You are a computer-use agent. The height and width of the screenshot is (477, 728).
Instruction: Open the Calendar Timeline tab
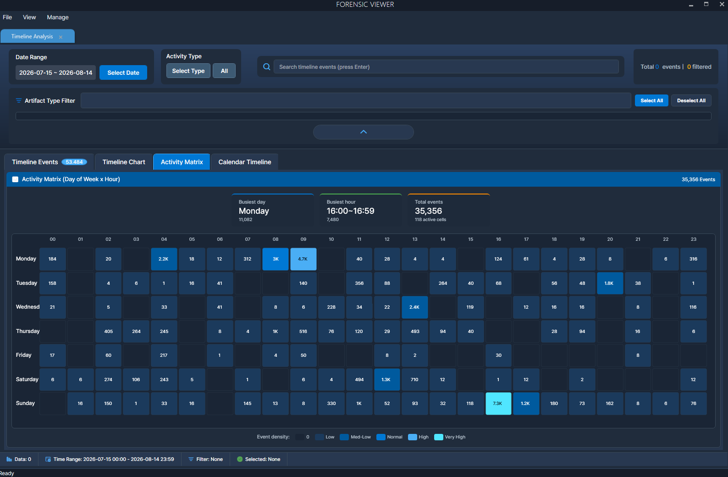(245, 162)
